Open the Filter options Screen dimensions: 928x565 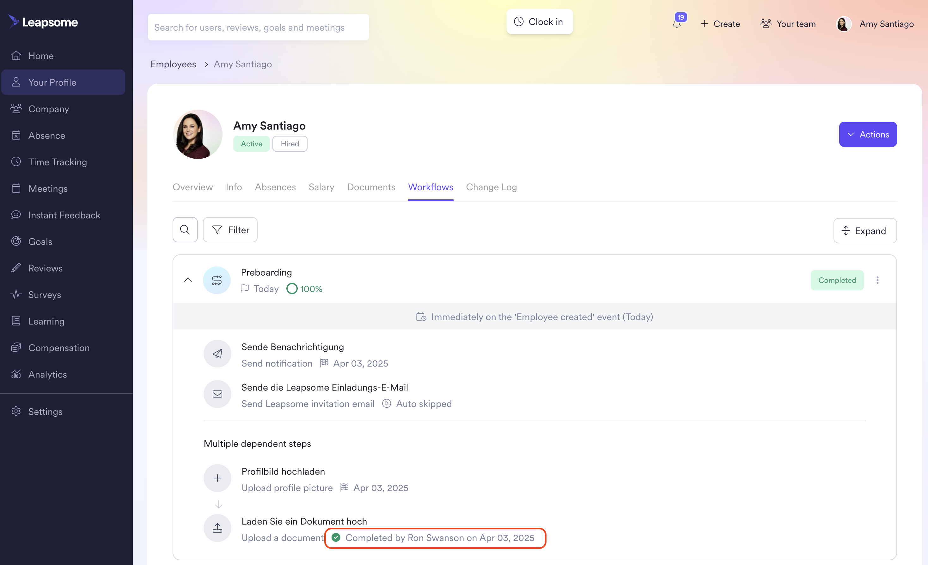tap(230, 230)
